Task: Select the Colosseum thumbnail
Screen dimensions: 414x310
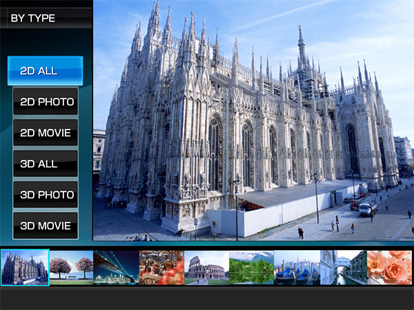Action: 207,267
